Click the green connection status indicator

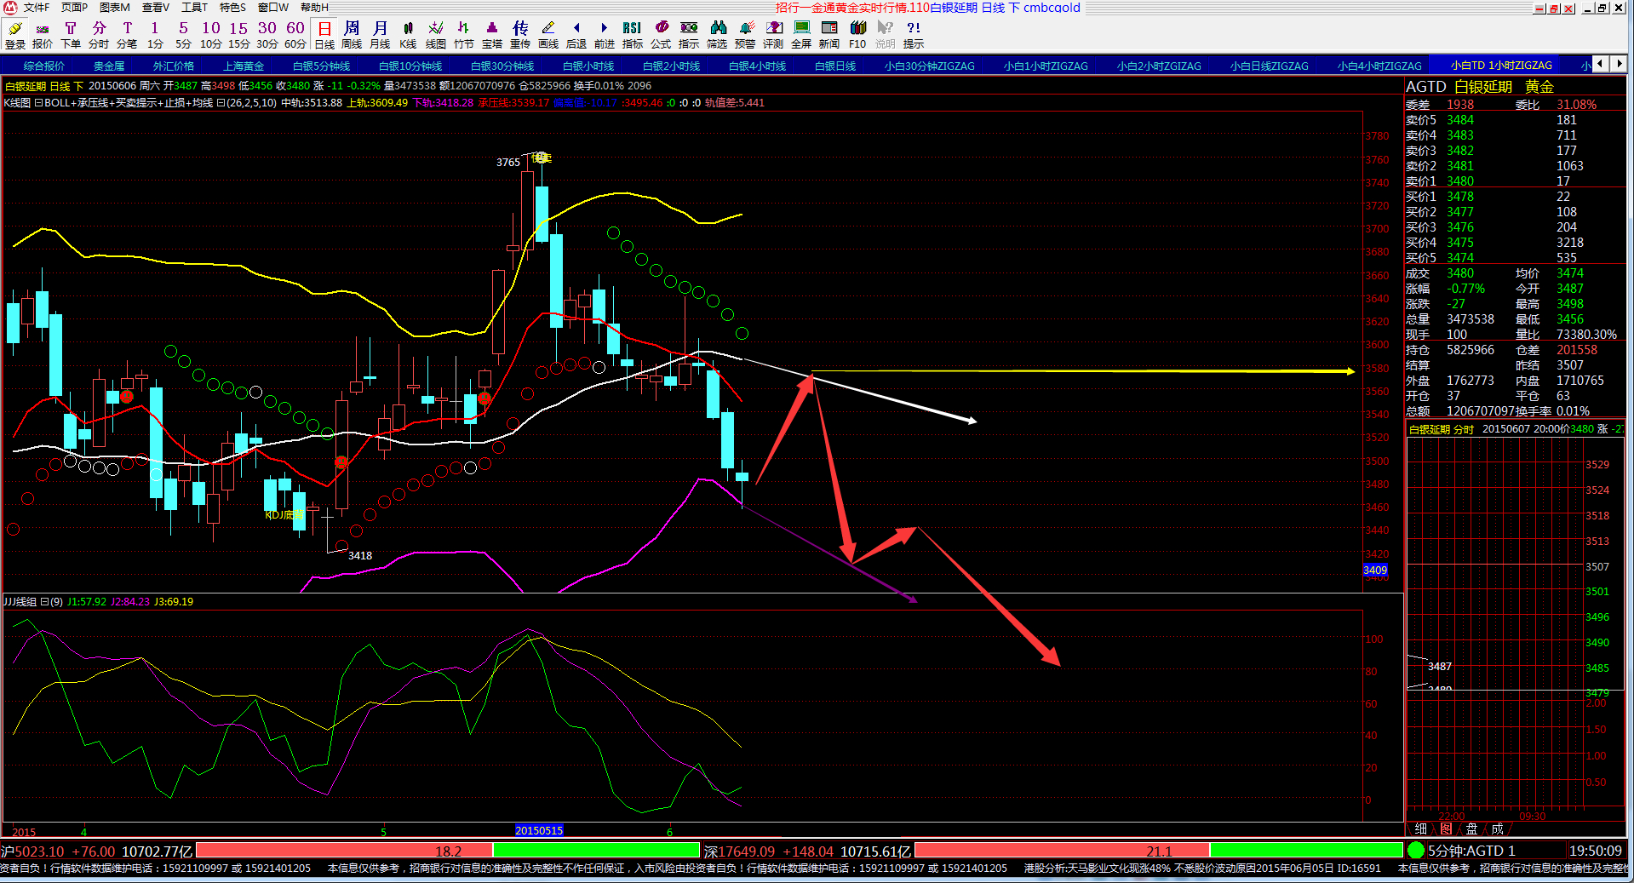[x=1416, y=850]
